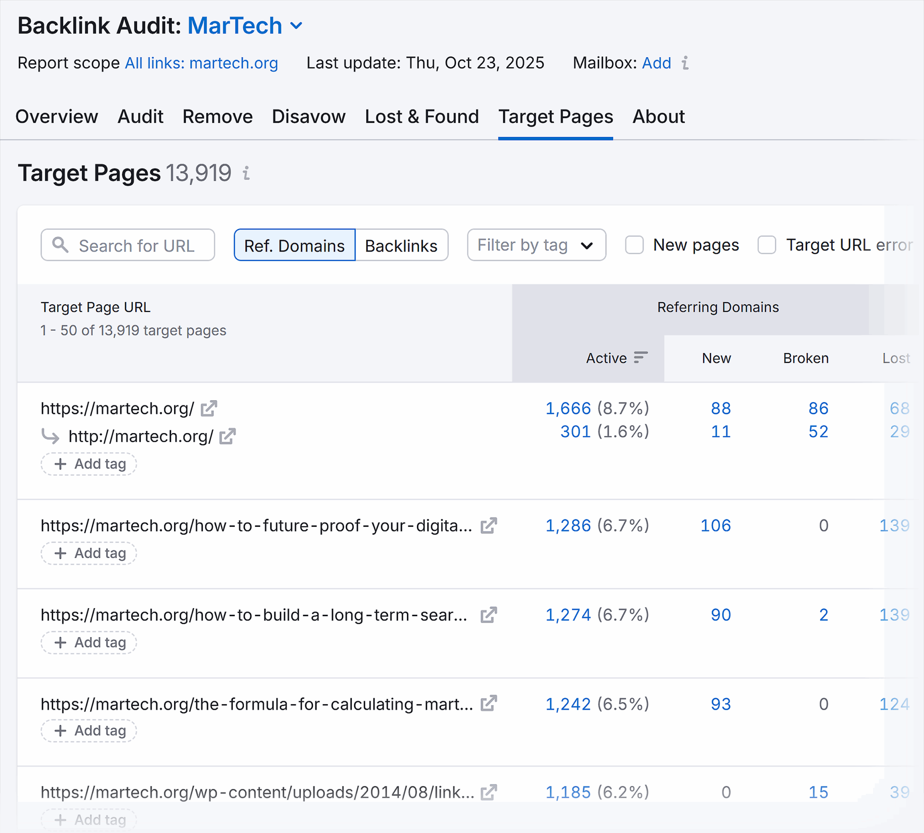
Task: Click Add next to Mailbox
Action: pos(656,64)
